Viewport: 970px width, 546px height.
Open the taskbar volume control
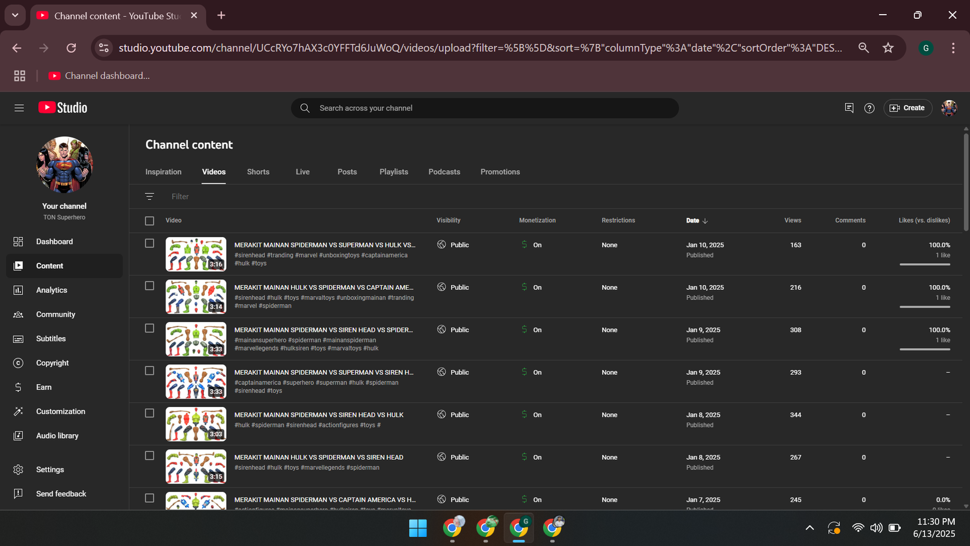click(876, 528)
